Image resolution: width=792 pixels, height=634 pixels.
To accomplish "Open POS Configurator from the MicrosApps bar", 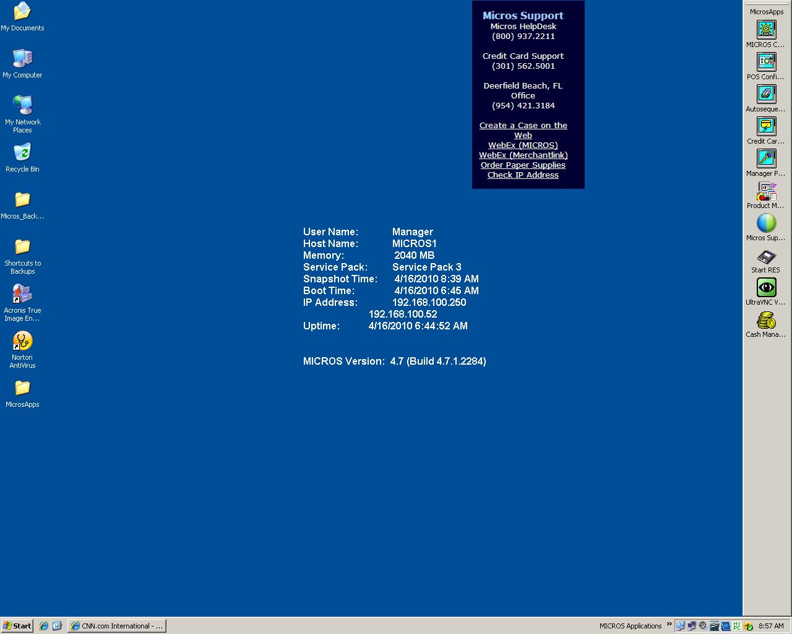I will point(766,62).
